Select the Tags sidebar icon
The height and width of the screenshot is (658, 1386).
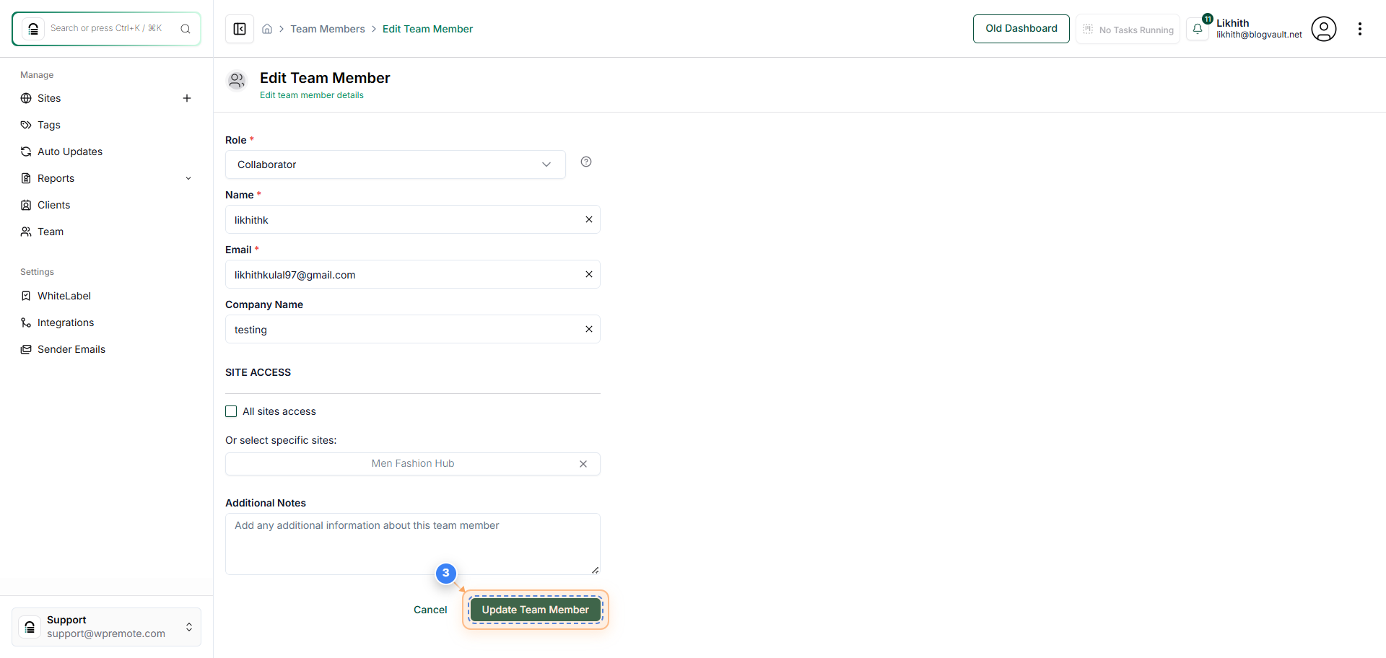point(26,125)
